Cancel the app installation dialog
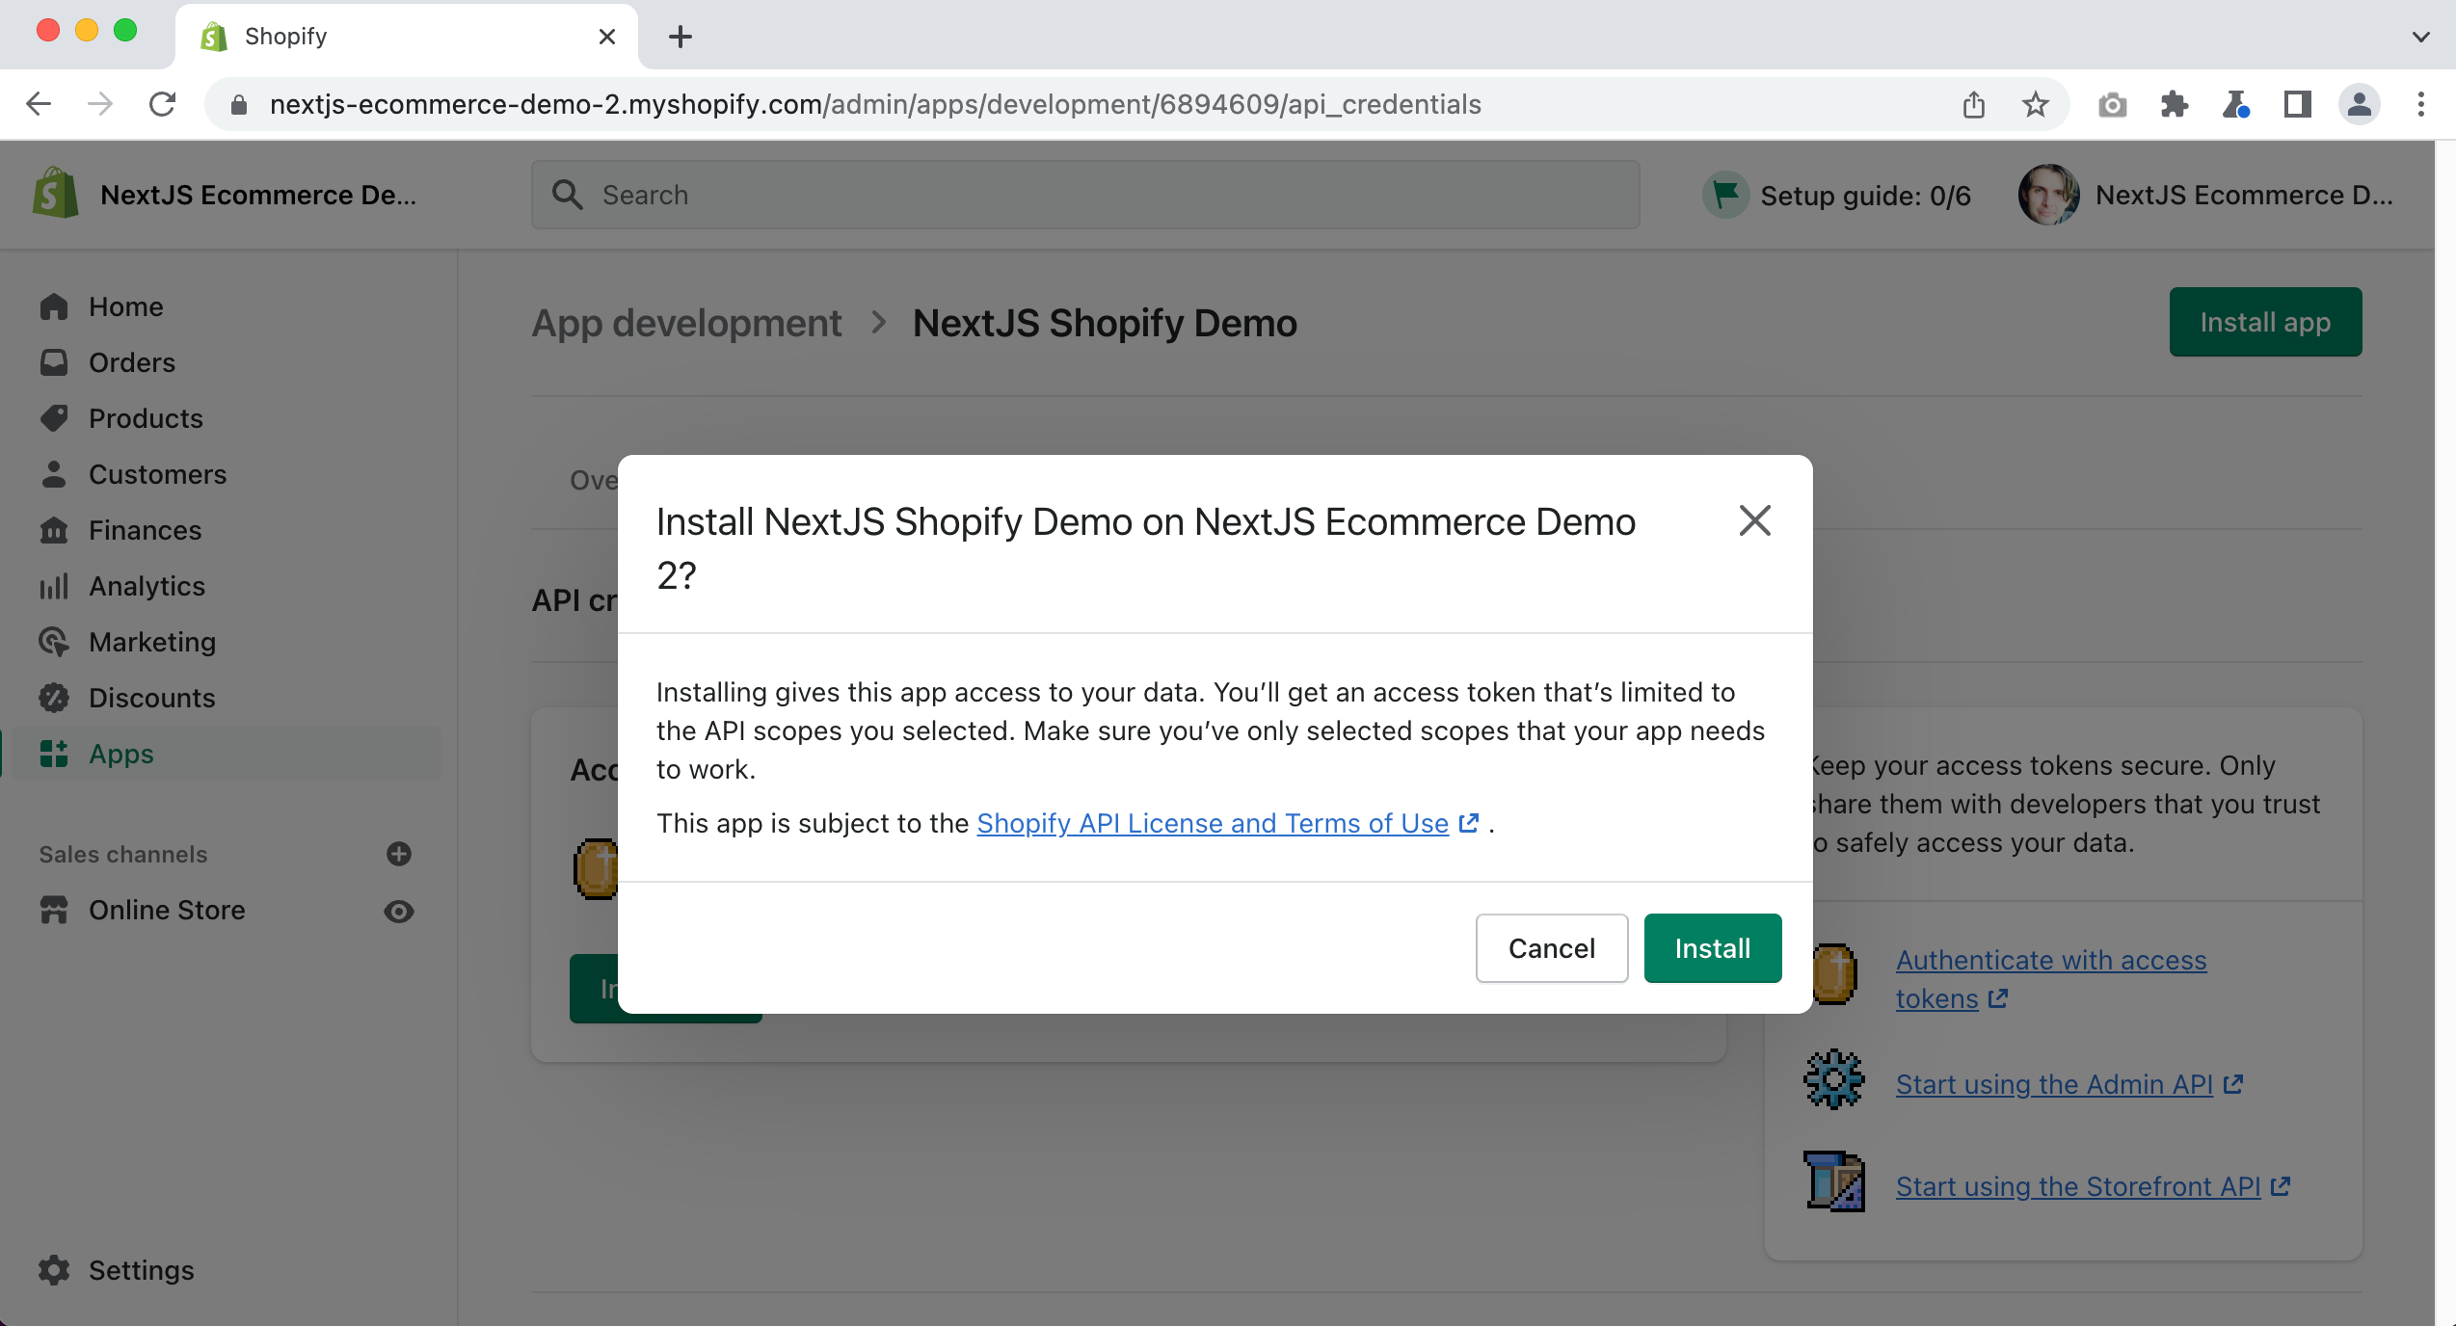2456x1326 pixels. (1552, 948)
